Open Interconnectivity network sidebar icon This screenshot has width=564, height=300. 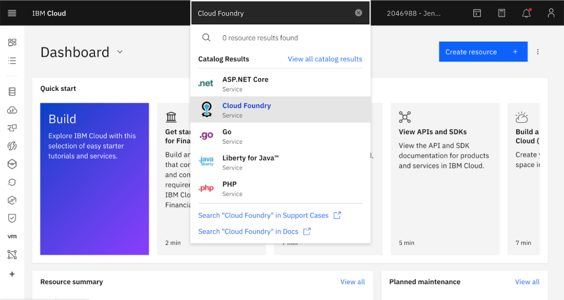click(12, 255)
